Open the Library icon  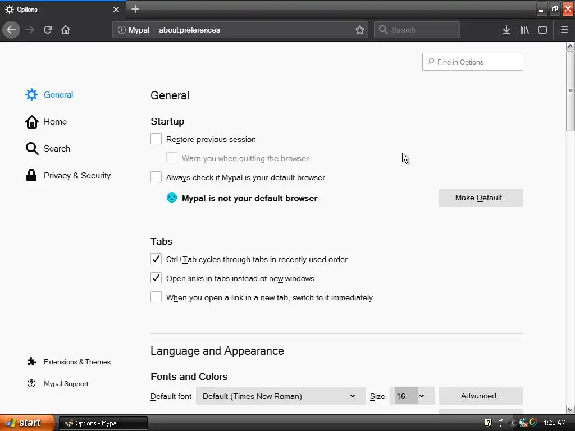(x=524, y=30)
